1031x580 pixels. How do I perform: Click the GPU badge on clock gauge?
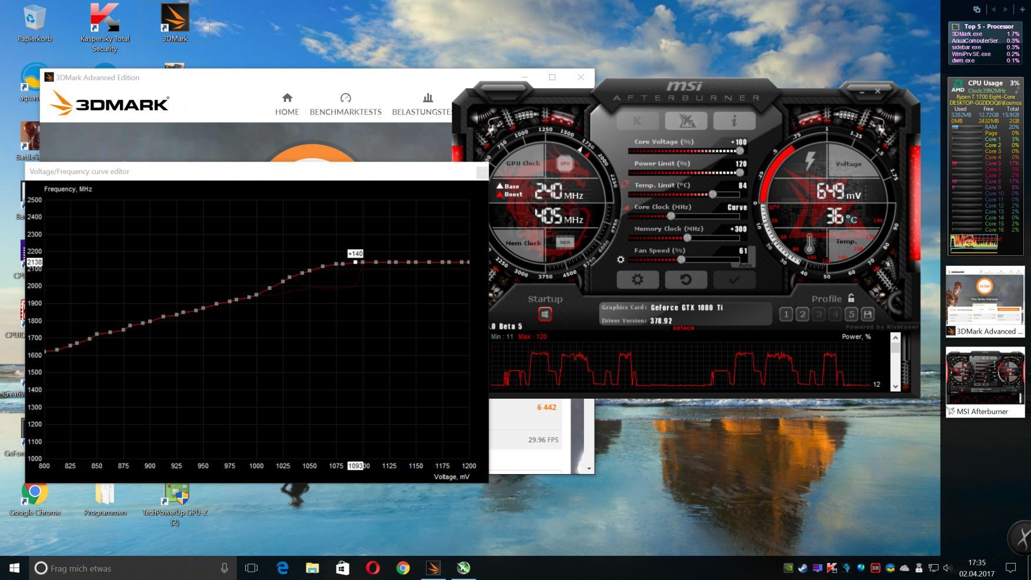click(565, 164)
